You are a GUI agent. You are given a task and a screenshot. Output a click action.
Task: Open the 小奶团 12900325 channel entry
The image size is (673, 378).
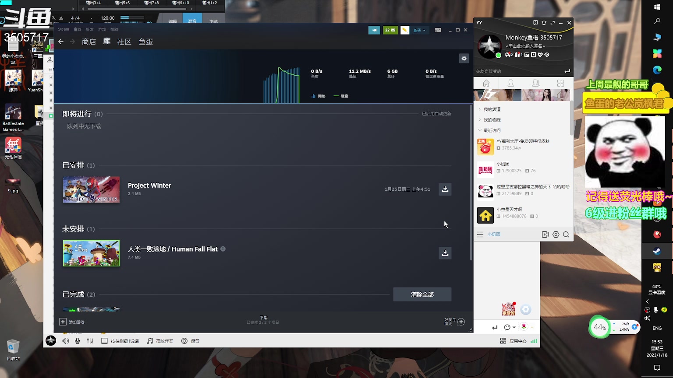click(x=522, y=170)
